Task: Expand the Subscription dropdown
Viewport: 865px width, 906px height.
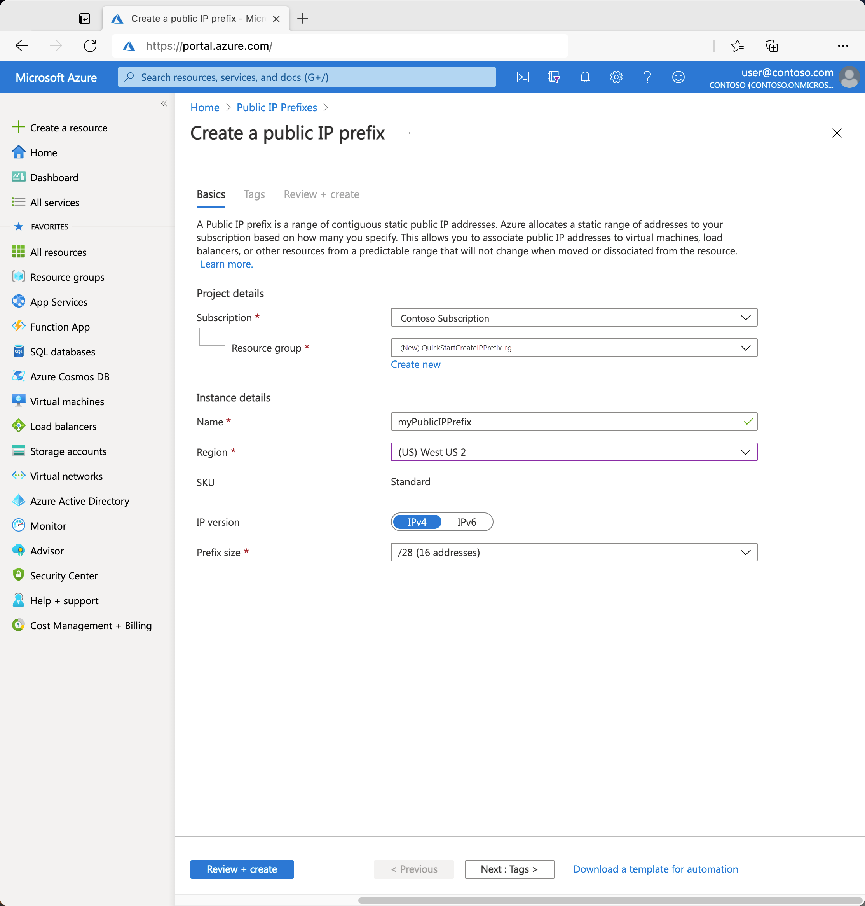Action: (745, 317)
